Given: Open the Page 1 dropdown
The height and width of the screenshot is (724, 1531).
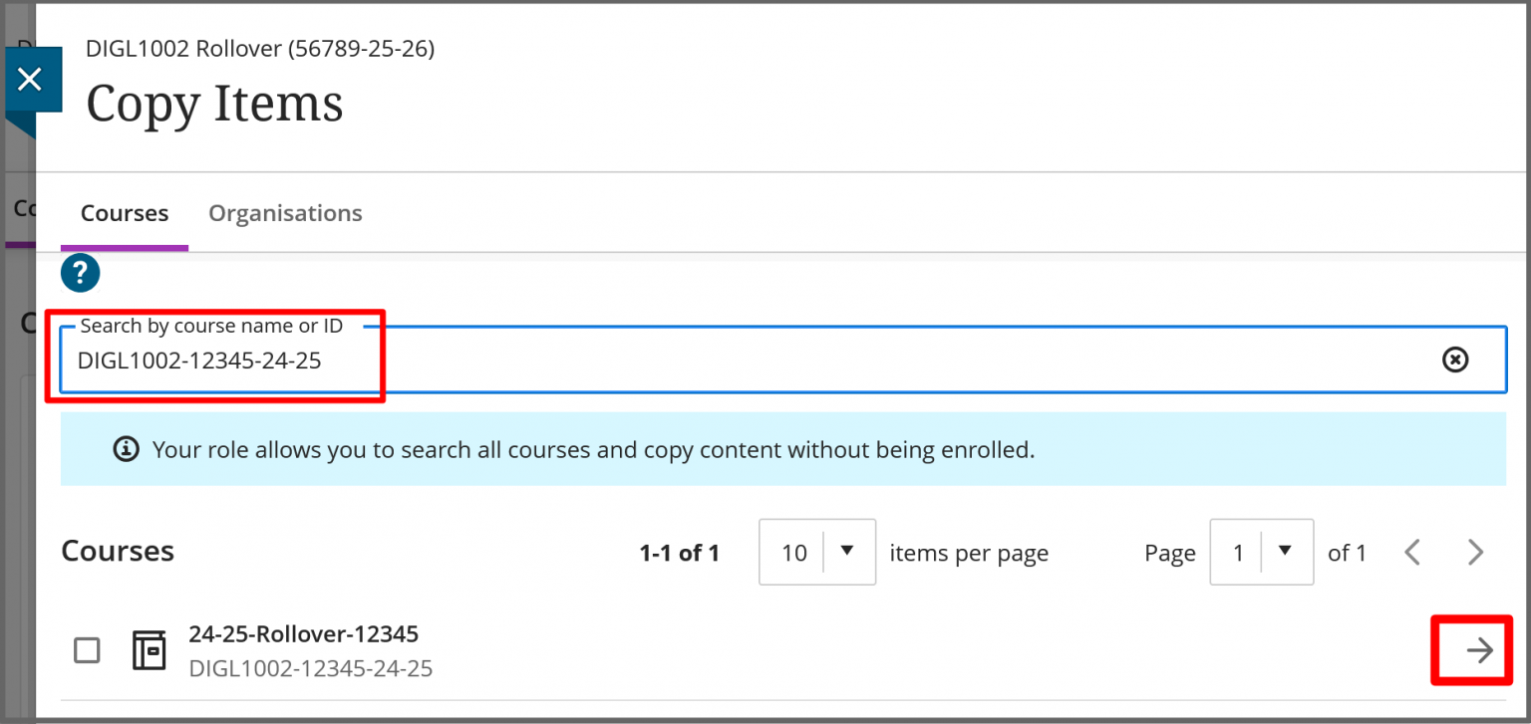Looking at the screenshot, I should [x=1262, y=552].
